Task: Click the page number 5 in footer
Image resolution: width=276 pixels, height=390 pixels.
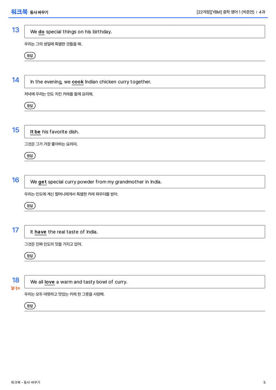Action: tap(264, 382)
